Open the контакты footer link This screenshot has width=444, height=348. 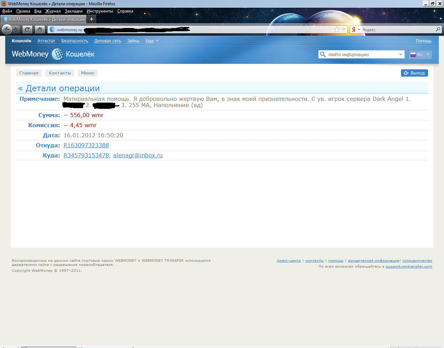[314, 260]
